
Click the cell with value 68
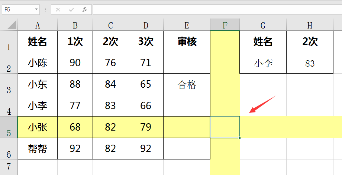(x=75, y=127)
